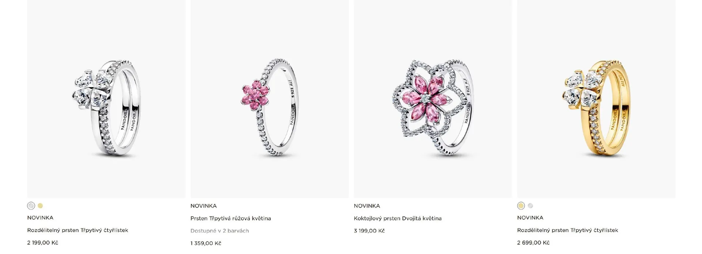View the Dvojitá květina cocktail ring photo
The height and width of the screenshot is (254, 702).
[x=433, y=99]
